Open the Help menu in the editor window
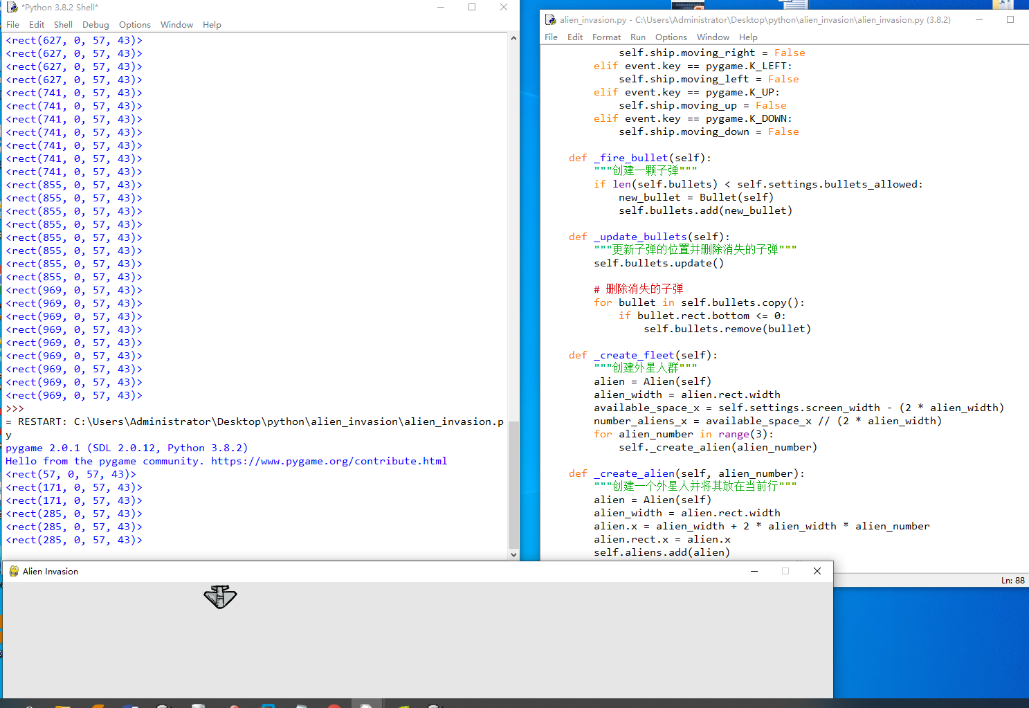The width and height of the screenshot is (1029, 708). 748,37
